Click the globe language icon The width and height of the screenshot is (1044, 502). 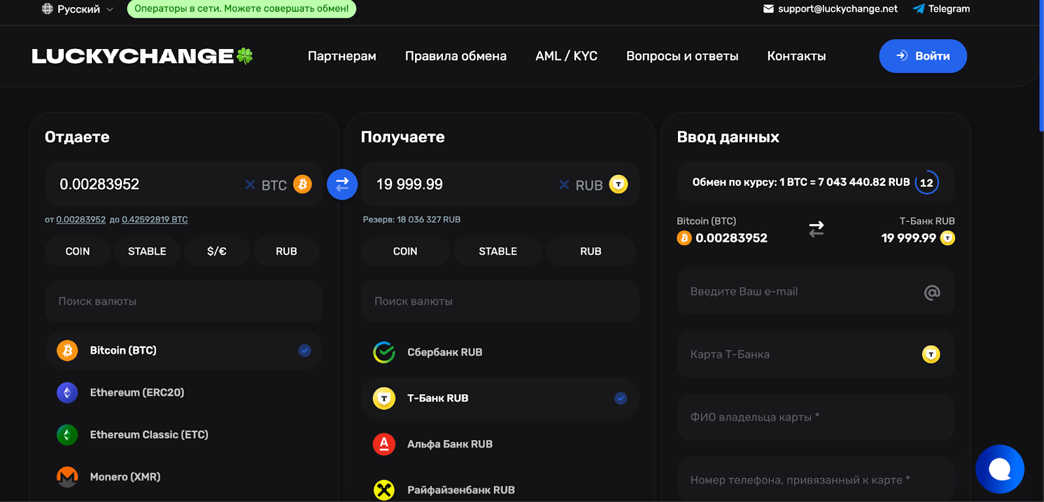pyautogui.click(x=47, y=9)
